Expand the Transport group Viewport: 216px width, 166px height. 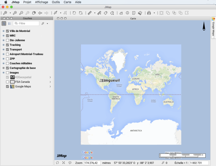pos(4,50)
